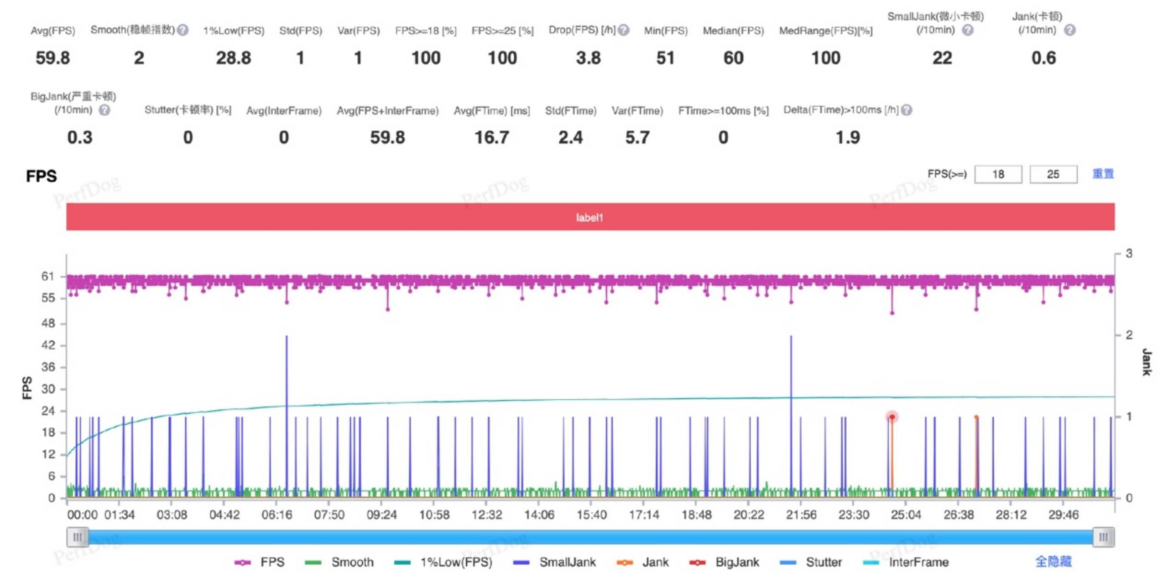Viewport: 1168px width, 572px height.
Task: Toggle 1%Low(FPS) series in legend
Action: tap(443, 562)
